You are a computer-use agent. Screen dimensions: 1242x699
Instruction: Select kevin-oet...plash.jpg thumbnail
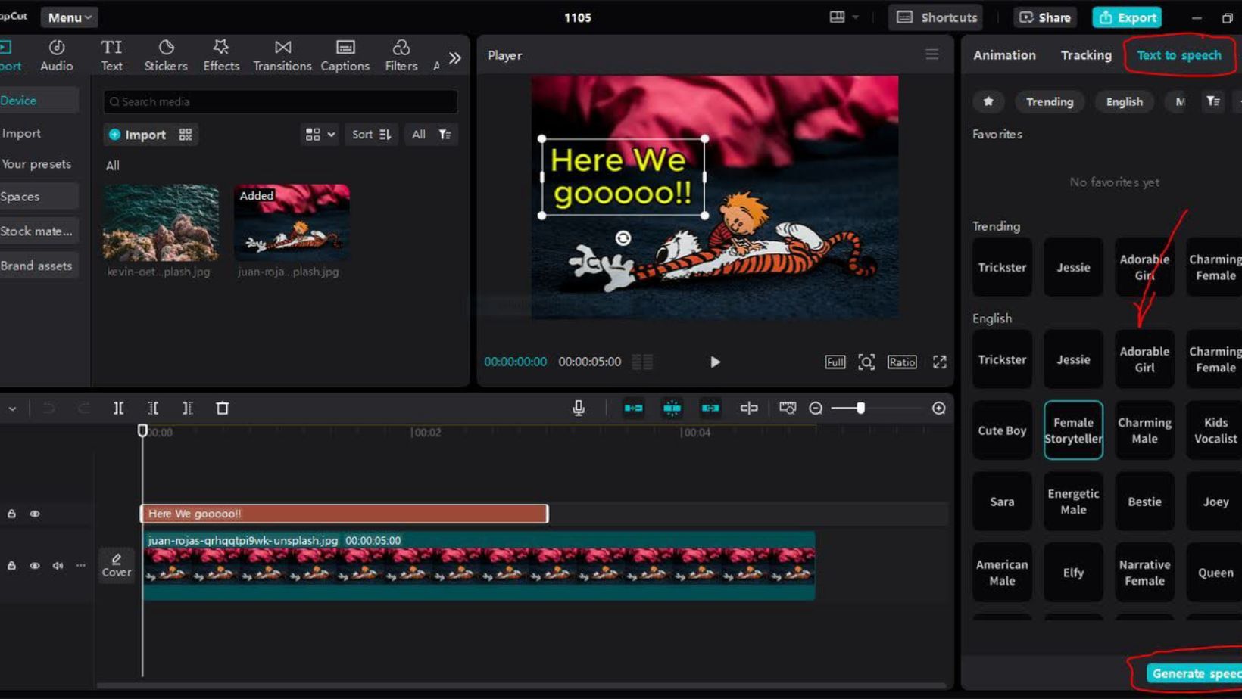point(161,222)
